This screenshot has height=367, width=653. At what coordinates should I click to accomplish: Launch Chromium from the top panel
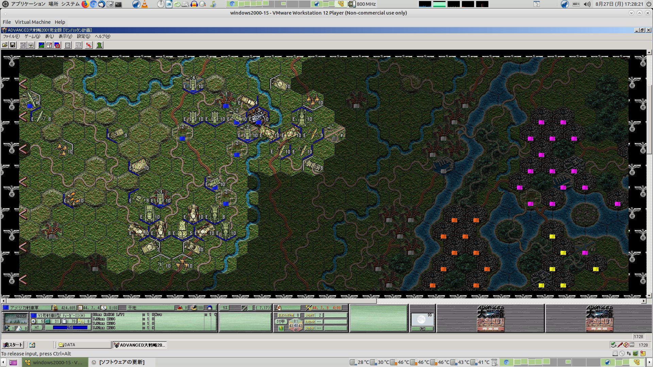[x=93, y=4]
